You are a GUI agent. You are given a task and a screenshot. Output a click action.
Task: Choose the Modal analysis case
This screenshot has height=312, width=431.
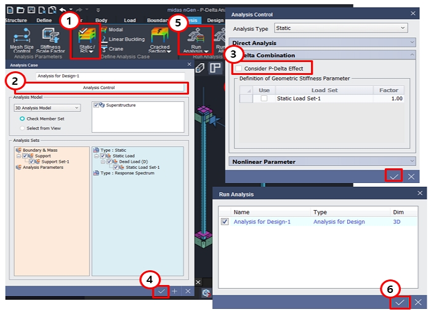point(115,29)
